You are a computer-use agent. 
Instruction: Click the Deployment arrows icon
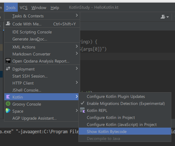(8, 68)
